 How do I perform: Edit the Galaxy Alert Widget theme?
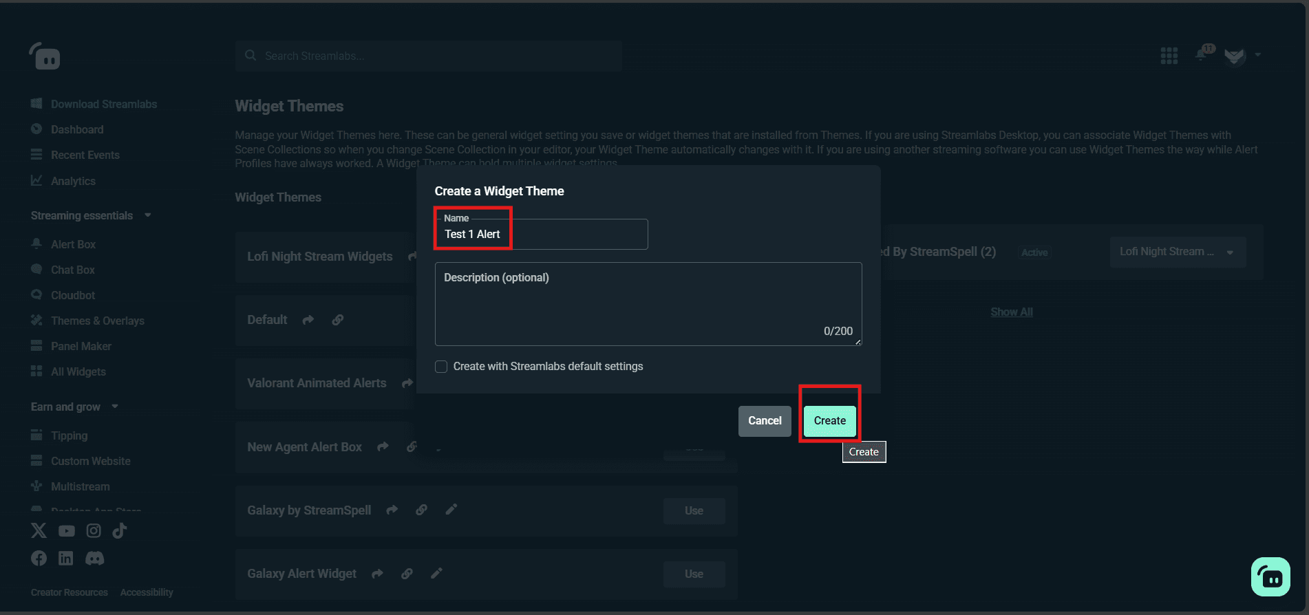point(436,573)
